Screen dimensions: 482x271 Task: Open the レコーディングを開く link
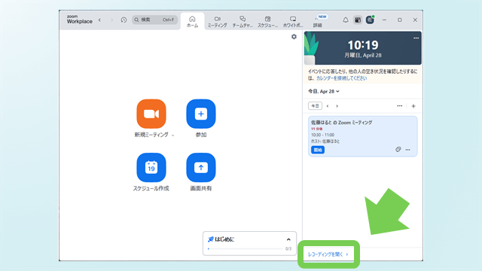328,254
